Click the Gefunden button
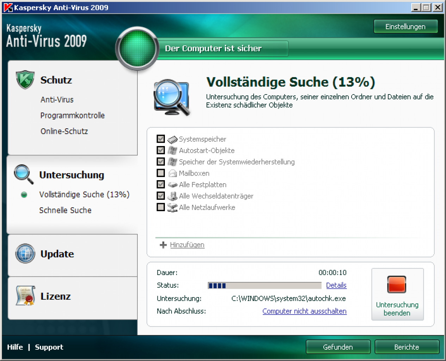This screenshot has height=361, width=446. (x=338, y=347)
